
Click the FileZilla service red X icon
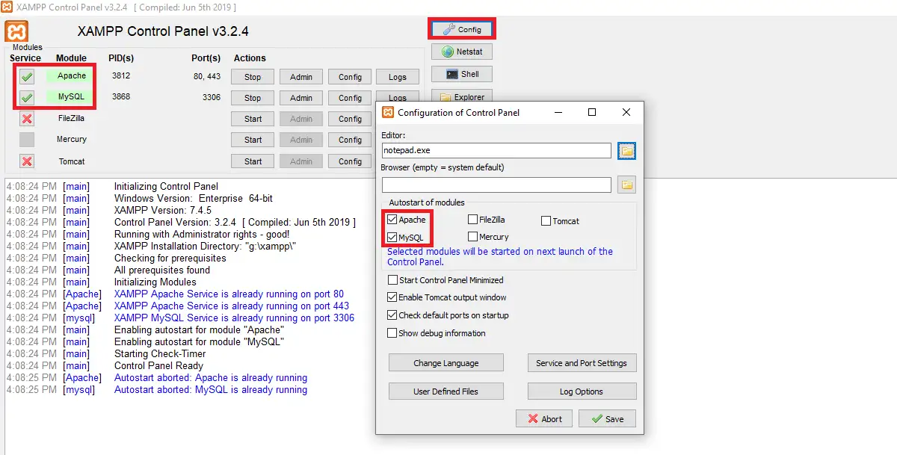click(x=27, y=119)
